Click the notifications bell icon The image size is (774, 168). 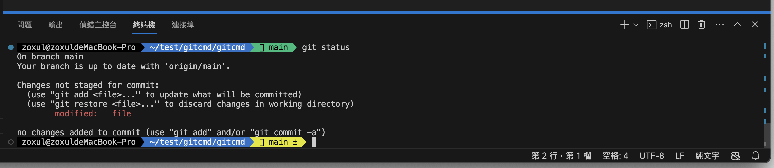coord(756,155)
